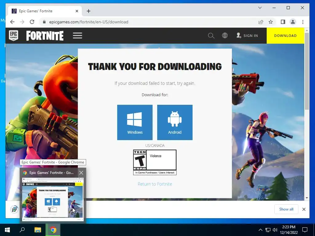315x236 pixels.
Task: Click the address bar URL
Action: pos(89,22)
